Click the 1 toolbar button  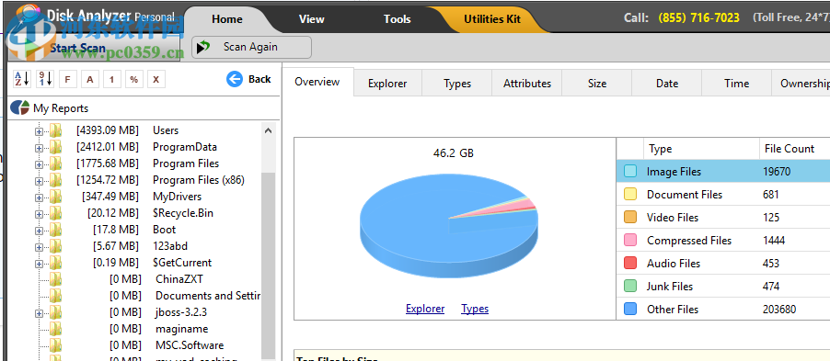tap(111, 79)
